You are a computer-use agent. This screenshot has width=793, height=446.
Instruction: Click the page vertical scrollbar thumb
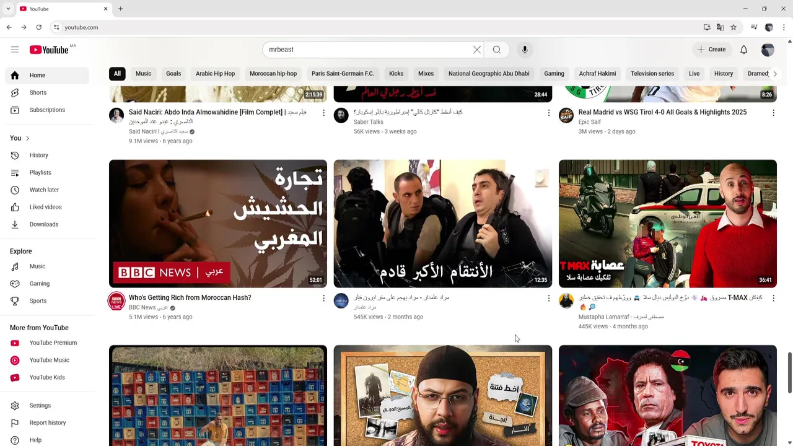pos(789,372)
